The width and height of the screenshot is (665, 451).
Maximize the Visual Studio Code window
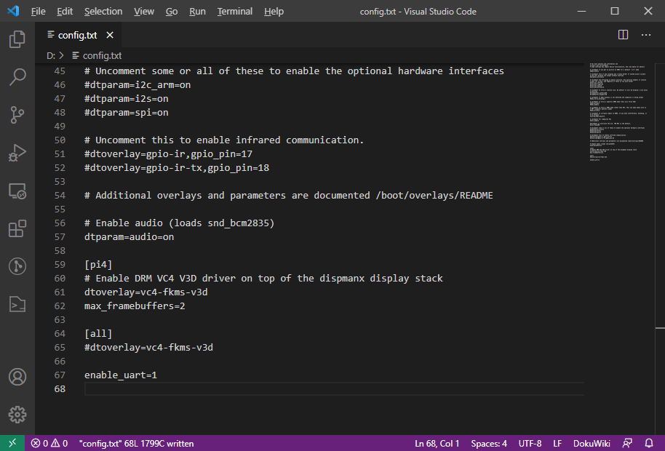click(615, 11)
